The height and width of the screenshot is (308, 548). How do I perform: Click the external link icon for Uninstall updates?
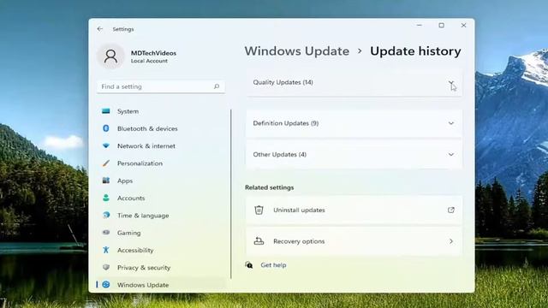point(451,210)
